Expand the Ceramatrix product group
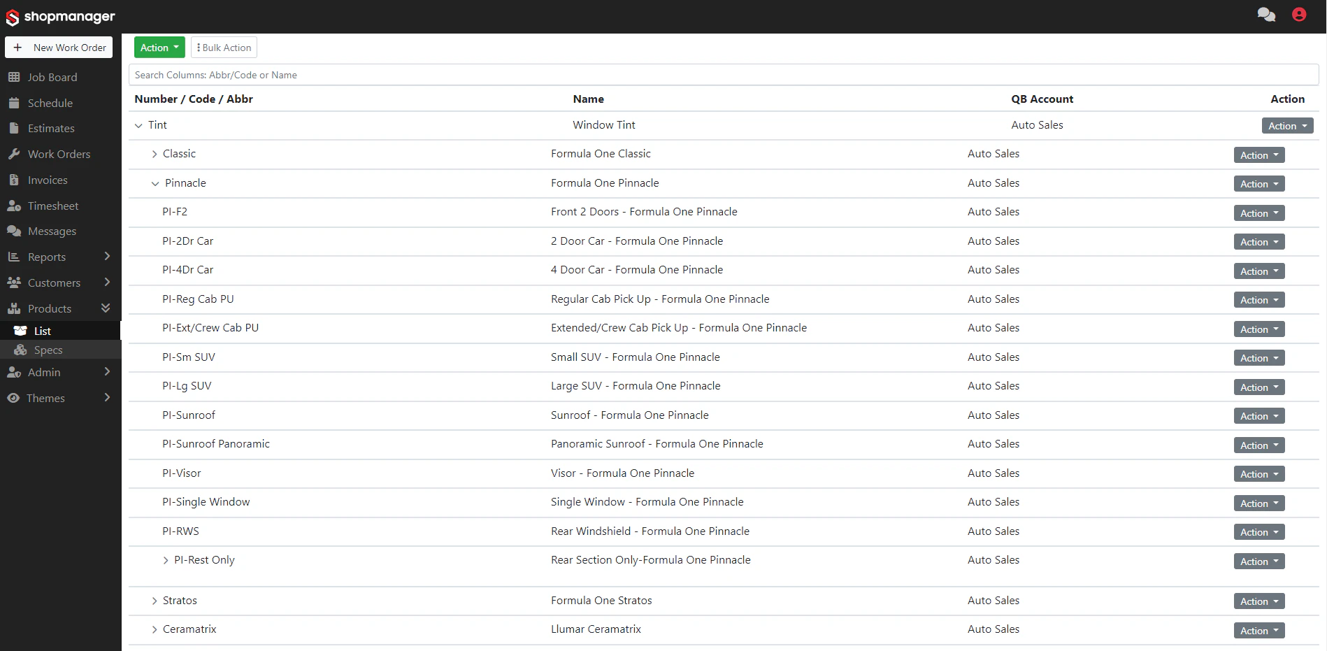Screen dimensions: 1327x651 tap(155, 629)
